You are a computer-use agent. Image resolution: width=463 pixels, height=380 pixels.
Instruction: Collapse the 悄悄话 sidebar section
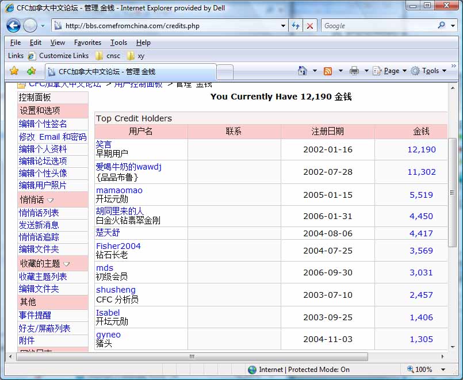tap(51, 200)
